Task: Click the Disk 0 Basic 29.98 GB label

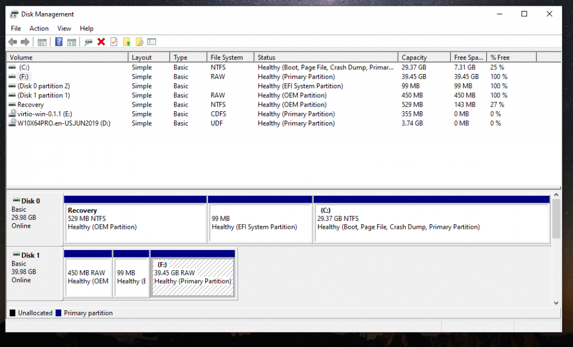Action: tap(35, 219)
